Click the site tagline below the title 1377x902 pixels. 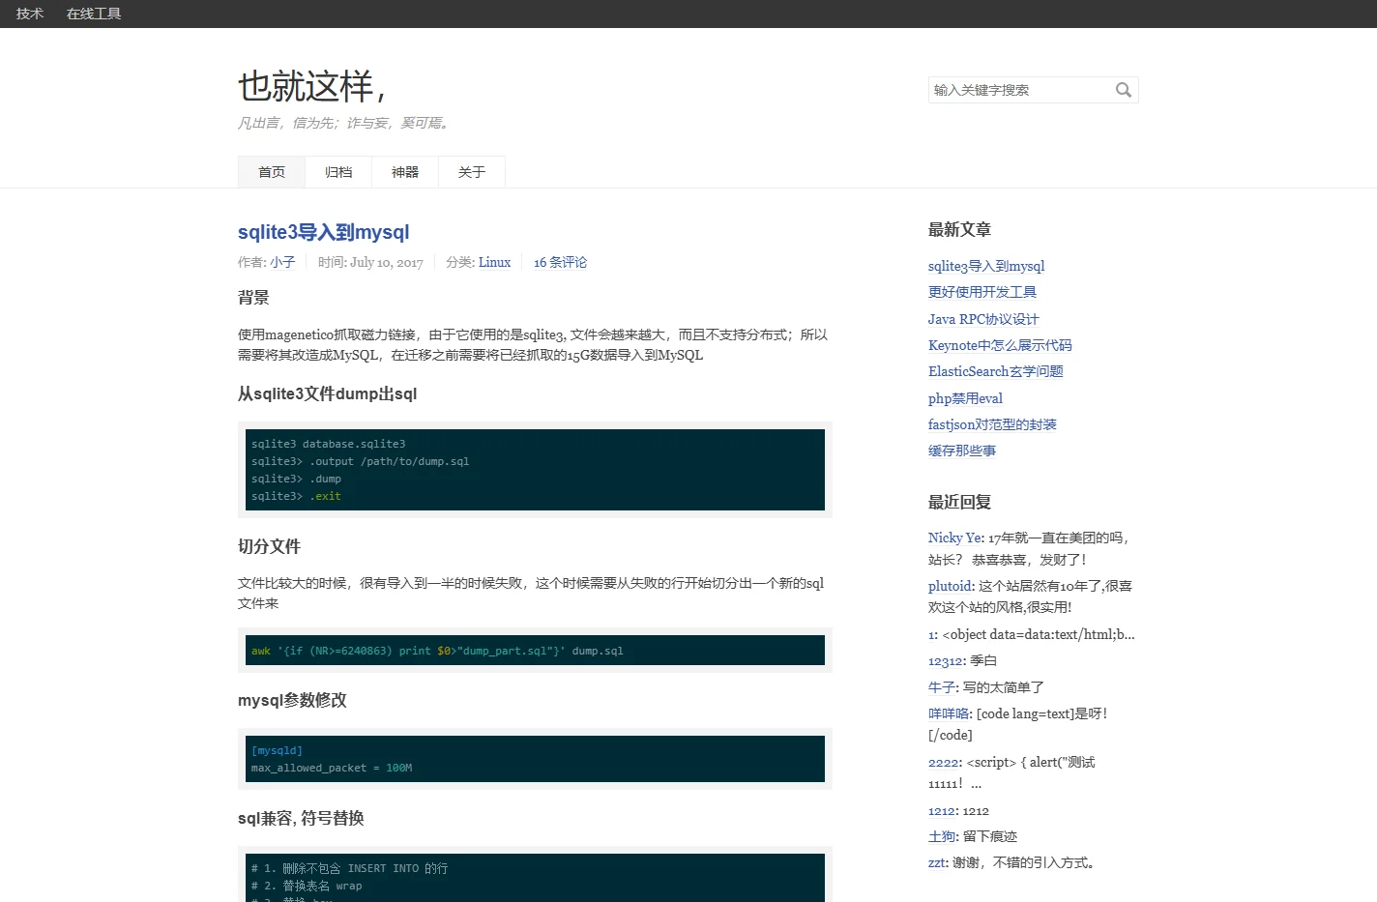(x=345, y=123)
